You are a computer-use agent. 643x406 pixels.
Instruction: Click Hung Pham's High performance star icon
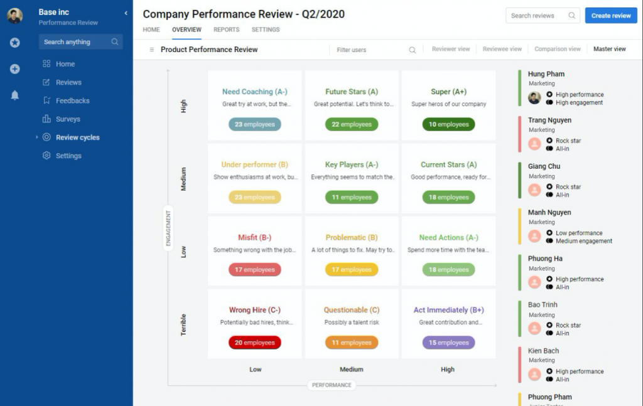click(549, 94)
